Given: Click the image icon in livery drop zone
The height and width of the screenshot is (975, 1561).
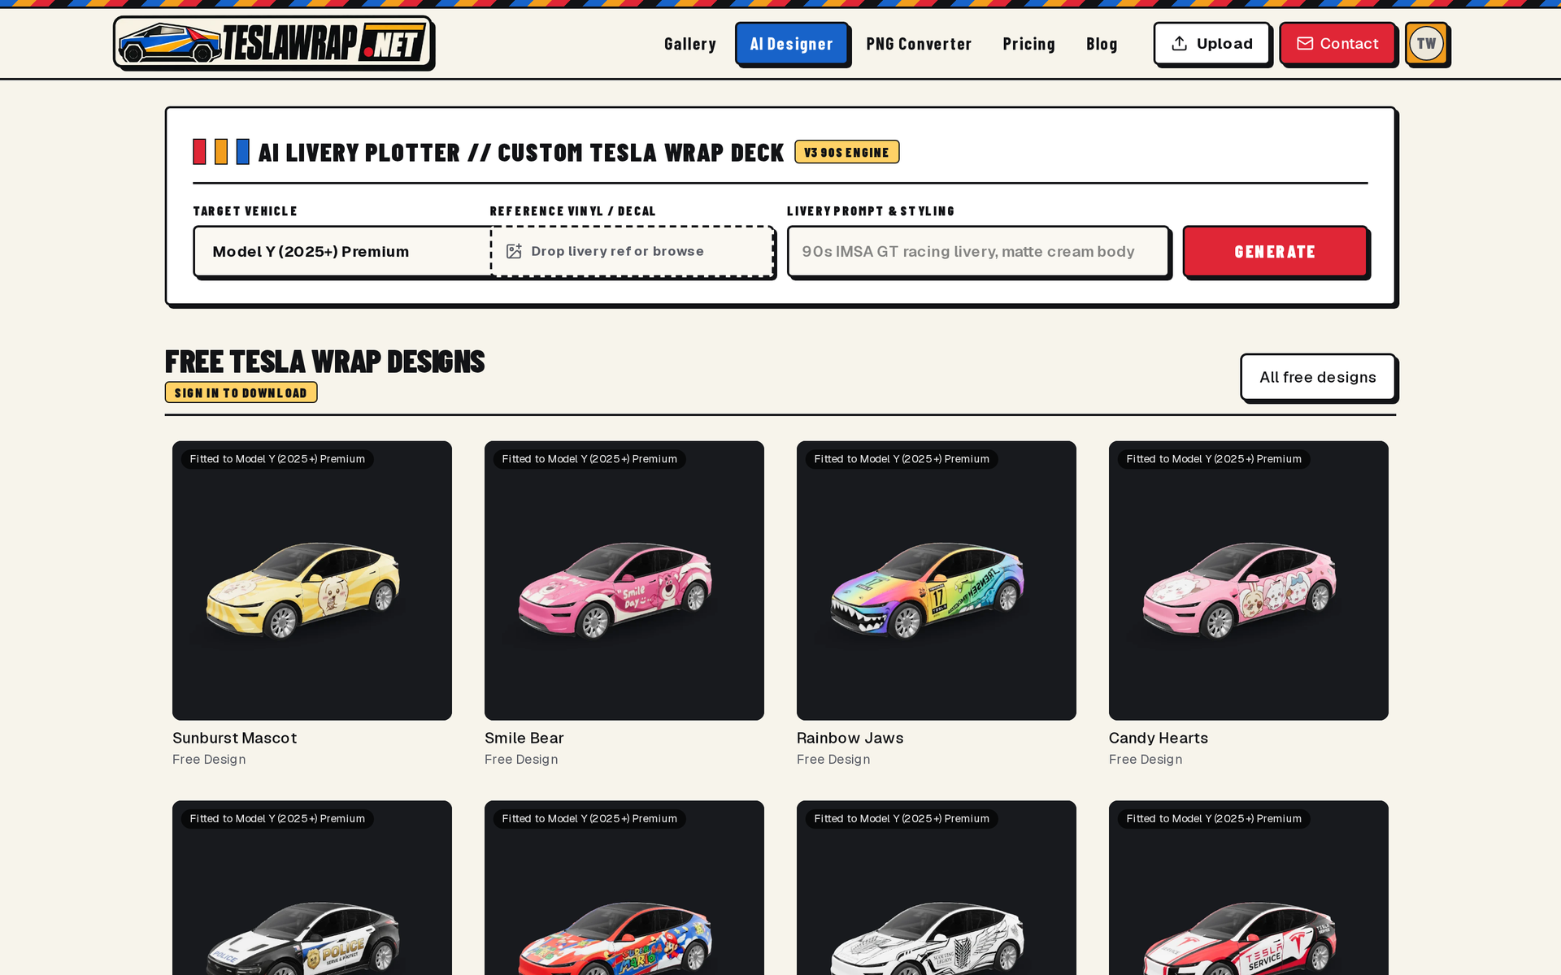Looking at the screenshot, I should tap(514, 251).
